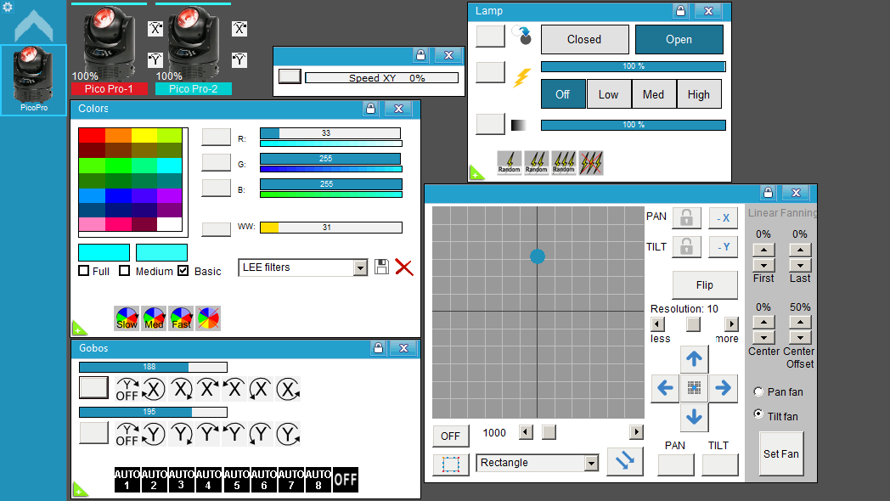Move position up with arrow

tap(694, 358)
